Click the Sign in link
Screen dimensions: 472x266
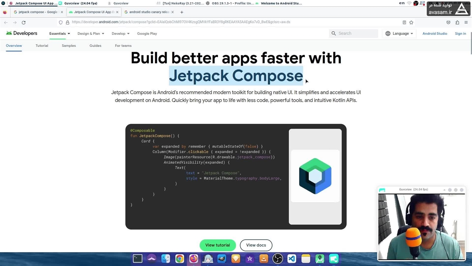[460, 34]
